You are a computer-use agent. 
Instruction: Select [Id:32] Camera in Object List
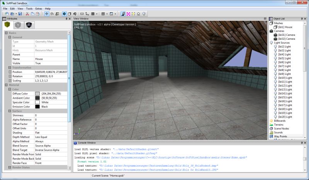click(x=287, y=39)
